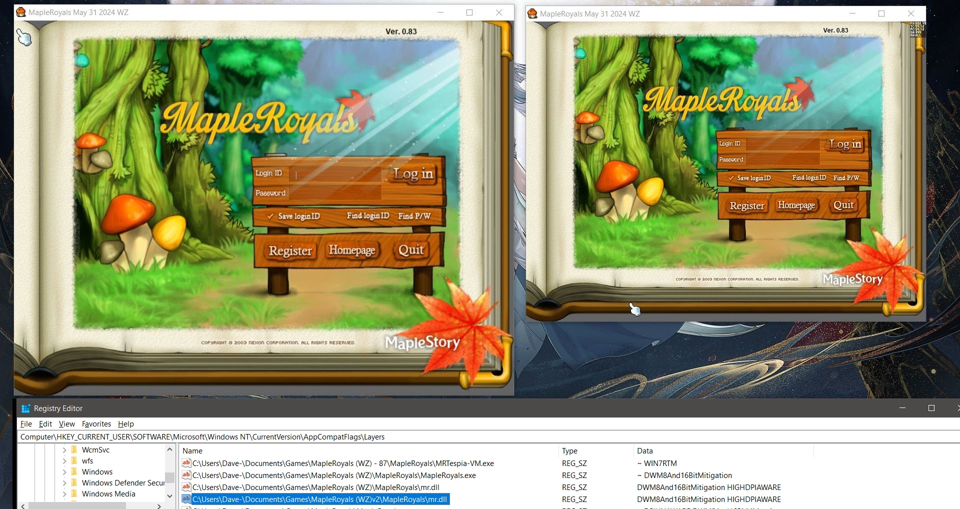Select the highlighted WZ)v2 mr.dll registry value
The width and height of the screenshot is (960, 509).
(x=319, y=499)
